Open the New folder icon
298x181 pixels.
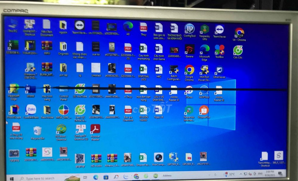pos(47,112)
